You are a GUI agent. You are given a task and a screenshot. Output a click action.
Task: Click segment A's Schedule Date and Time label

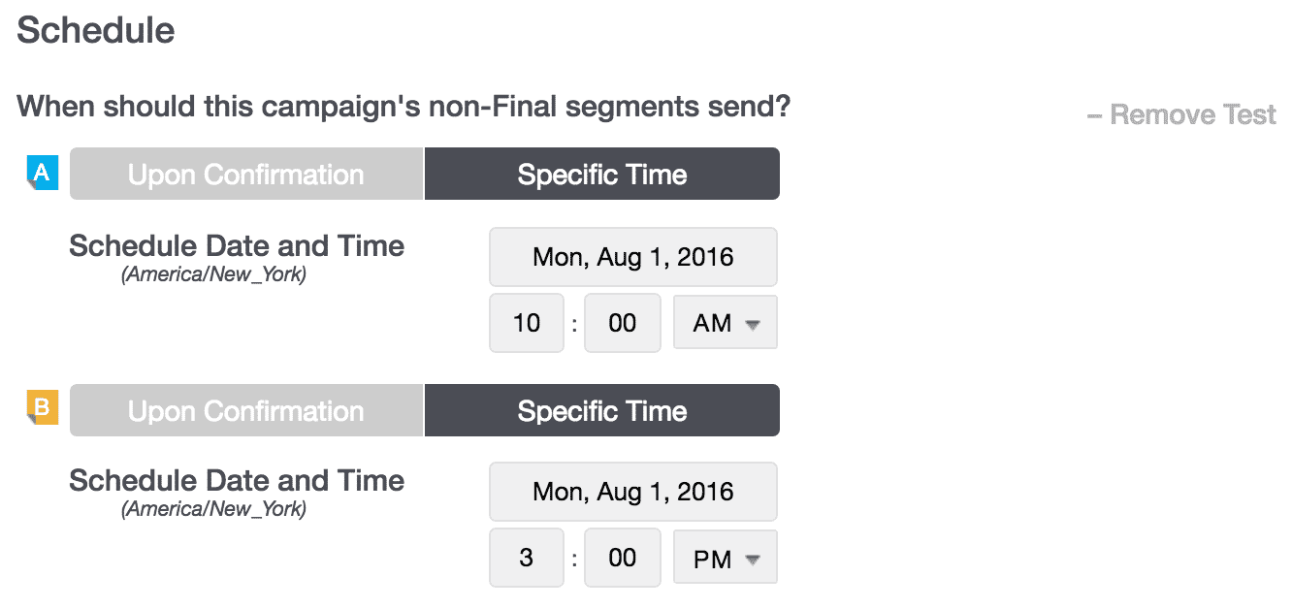237,246
